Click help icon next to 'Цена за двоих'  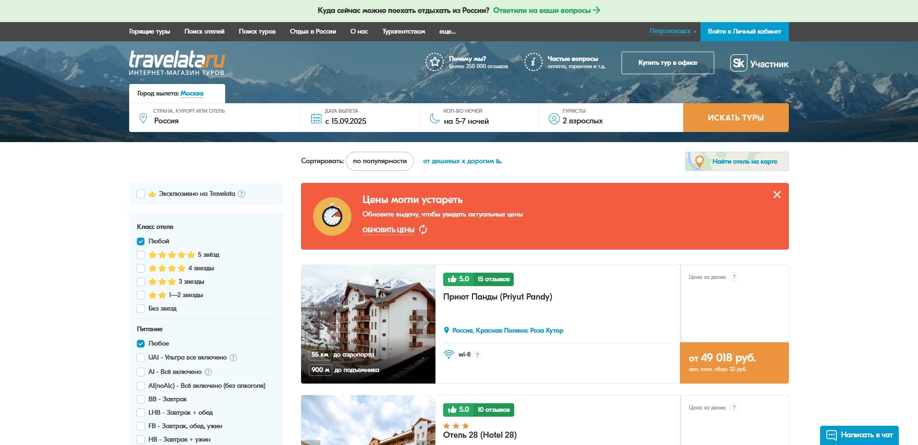click(x=734, y=277)
